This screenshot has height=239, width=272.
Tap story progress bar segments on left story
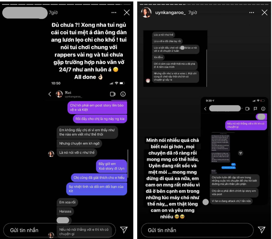[66, 4]
